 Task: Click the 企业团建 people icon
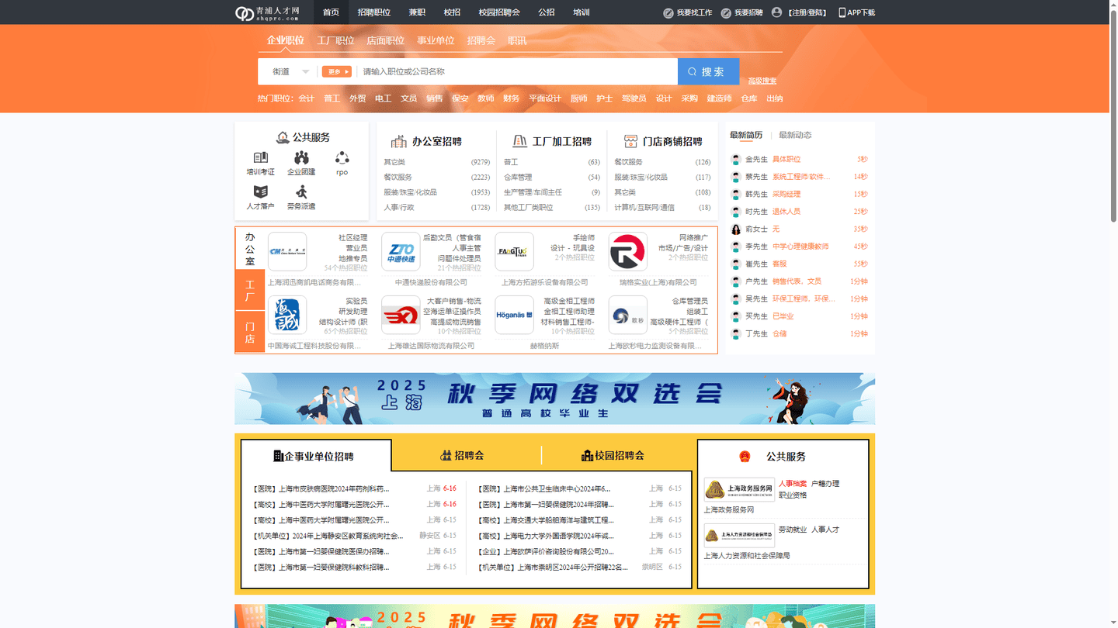point(301,157)
